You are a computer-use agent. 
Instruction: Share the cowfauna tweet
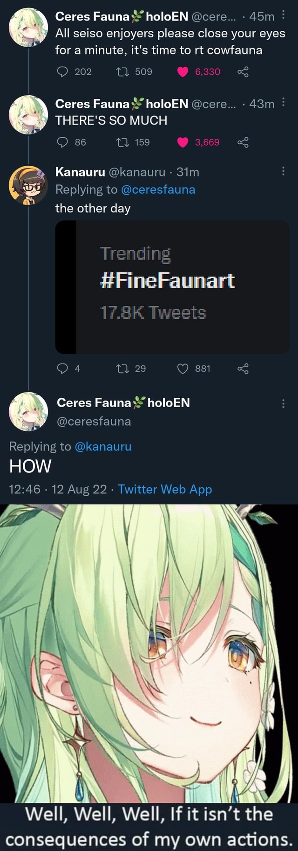point(243,71)
